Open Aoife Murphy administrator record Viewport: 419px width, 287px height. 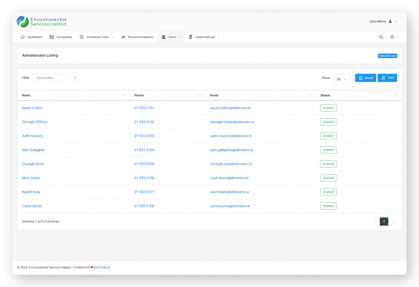33,136
